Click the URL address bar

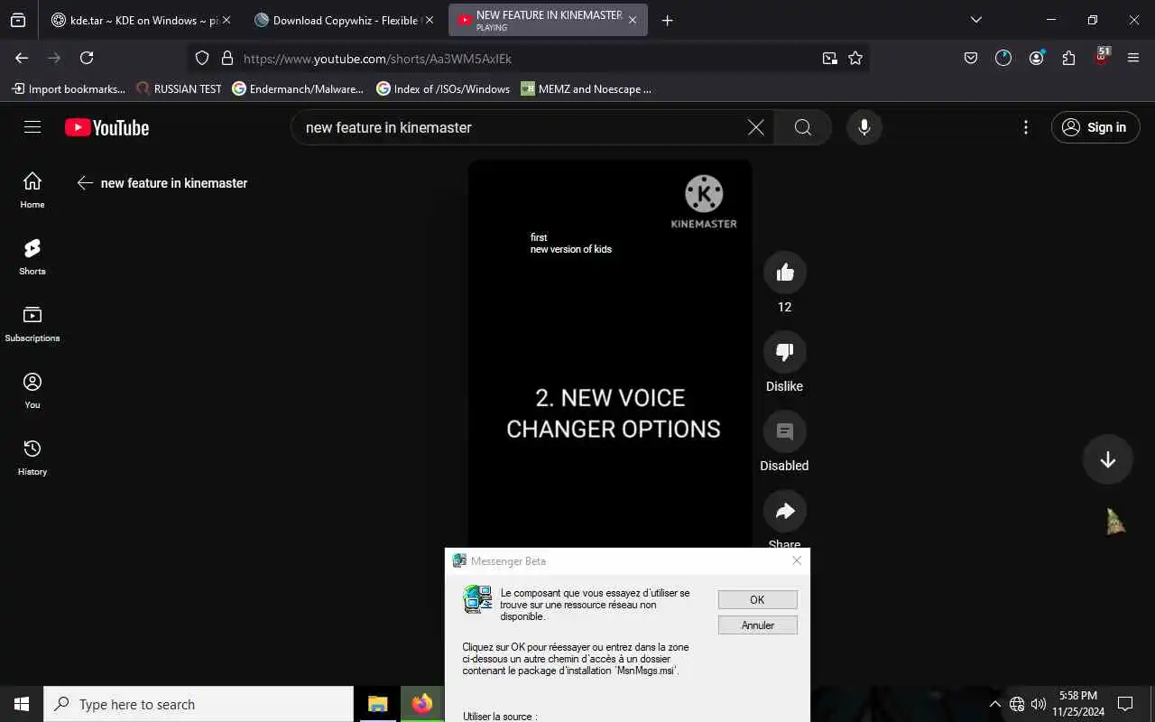(x=528, y=59)
